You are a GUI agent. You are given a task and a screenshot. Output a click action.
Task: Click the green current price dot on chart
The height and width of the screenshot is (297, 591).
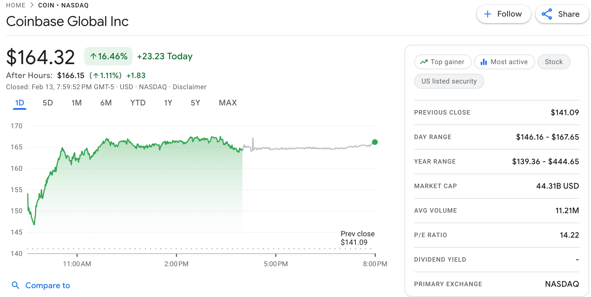pos(375,142)
